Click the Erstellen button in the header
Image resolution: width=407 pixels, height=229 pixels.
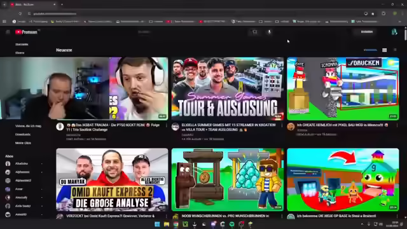tap(367, 32)
